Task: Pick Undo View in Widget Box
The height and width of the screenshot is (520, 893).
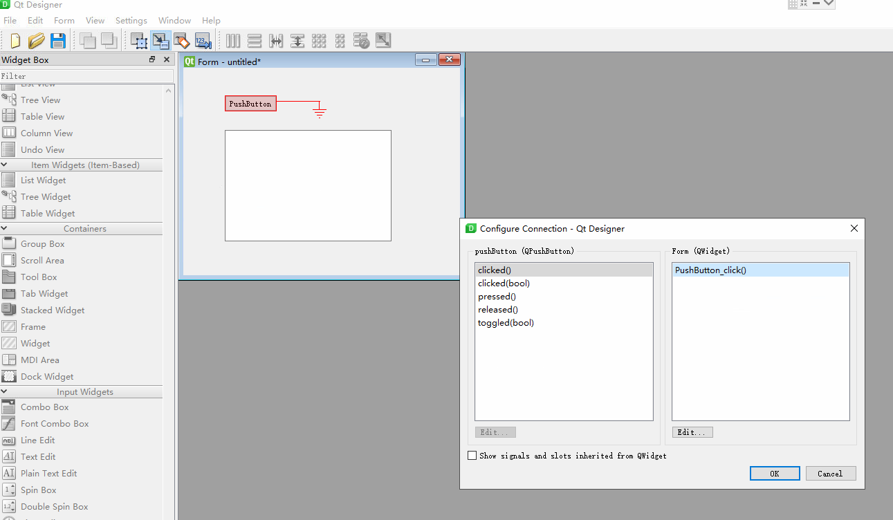Action: (x=42, y=150)
